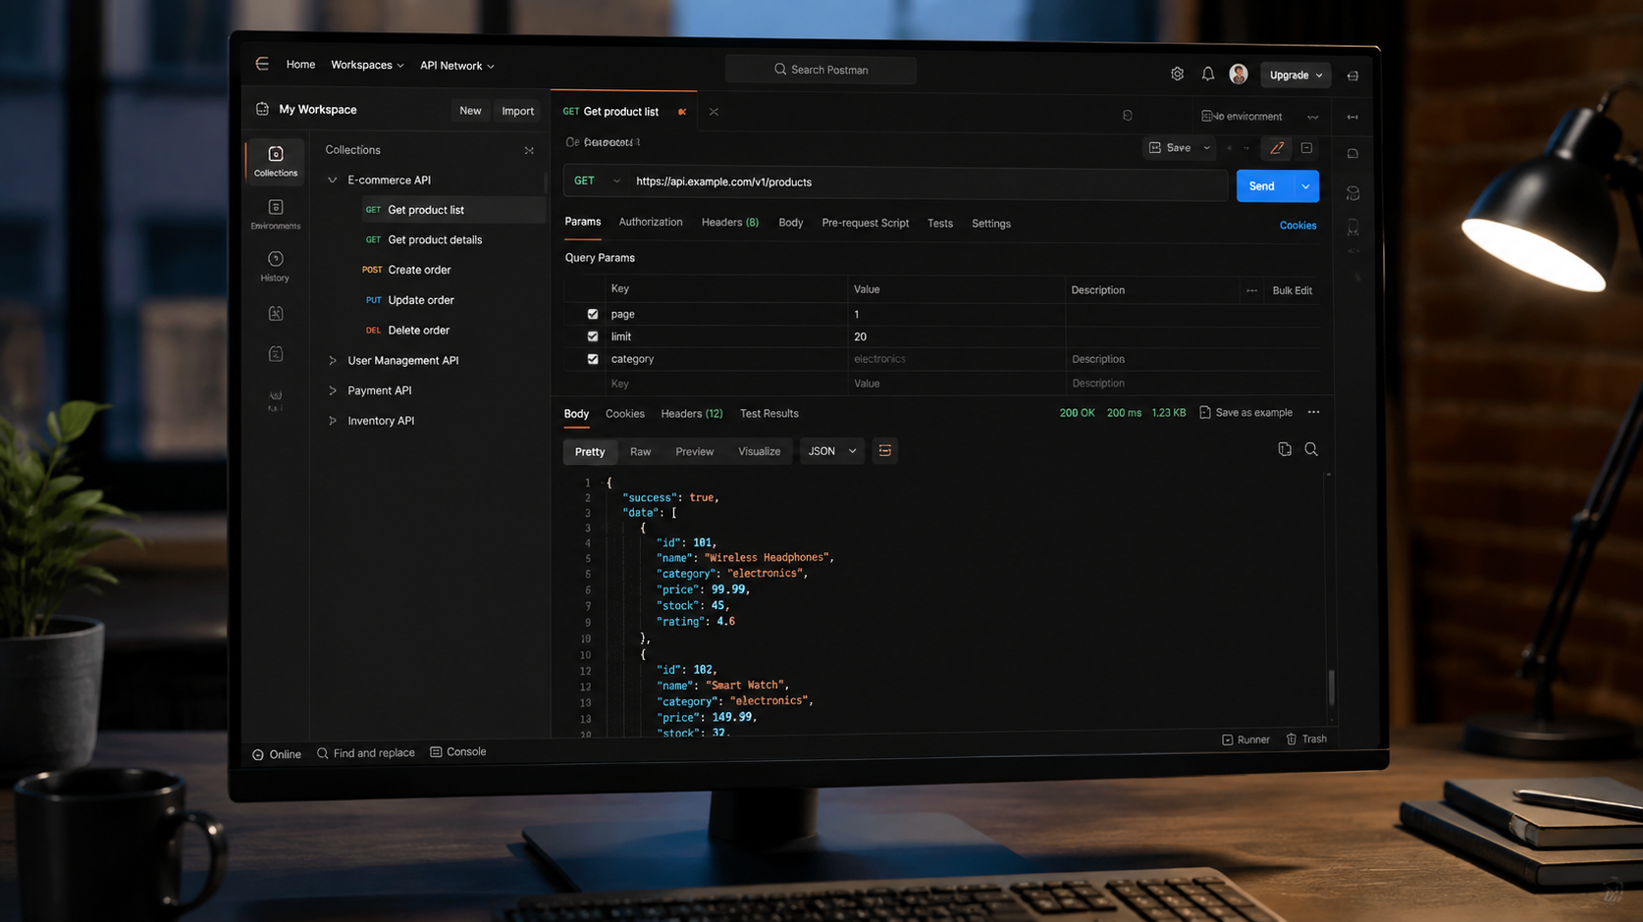Uncheck the page query parameter

[593, 314]
